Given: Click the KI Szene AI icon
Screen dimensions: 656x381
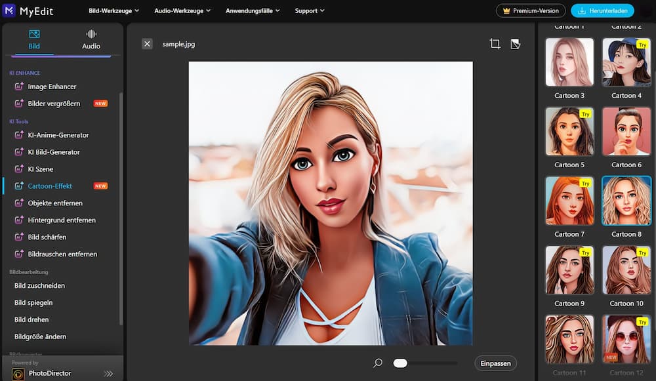Looking at the screenshot, I should [x=19, y=169].
